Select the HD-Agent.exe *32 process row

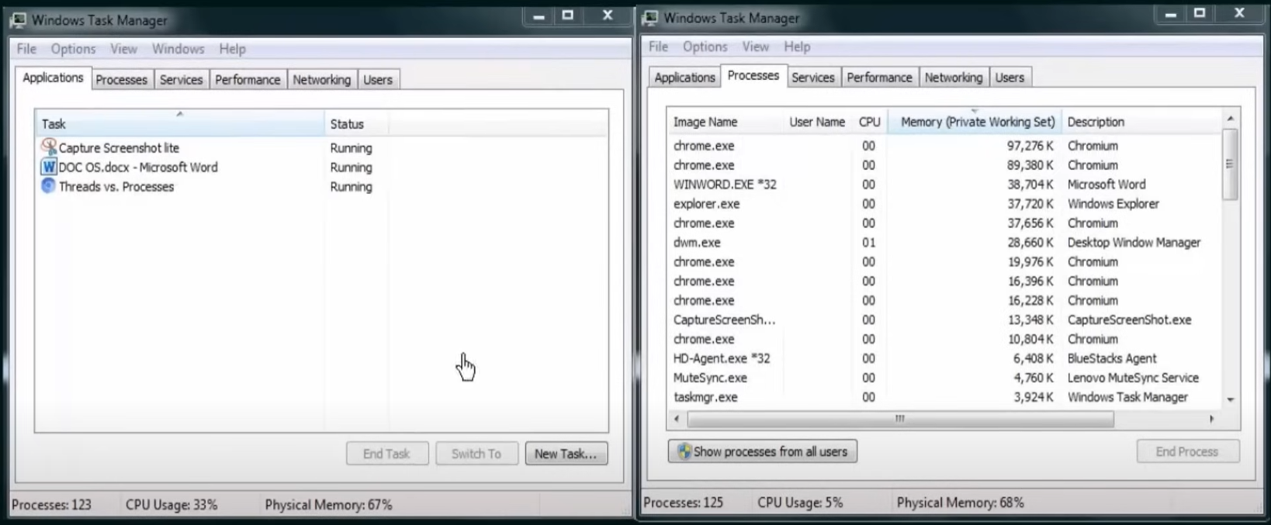(944, 358)
